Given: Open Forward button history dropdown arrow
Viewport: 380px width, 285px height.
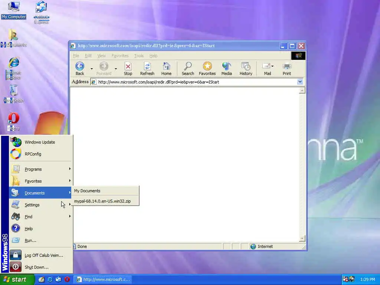Looking at the screenshot, I should 116,69.
